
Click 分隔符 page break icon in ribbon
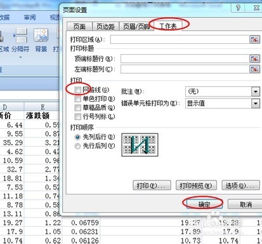pos(20,40)
